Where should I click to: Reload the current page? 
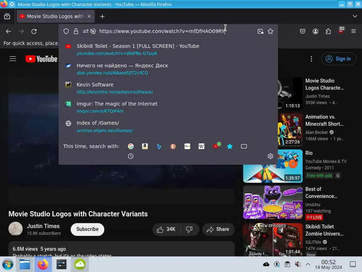click(34, 31)
